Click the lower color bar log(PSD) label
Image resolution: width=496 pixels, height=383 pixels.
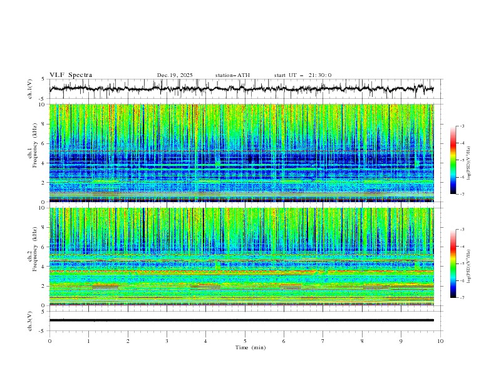tap(469, 267)
